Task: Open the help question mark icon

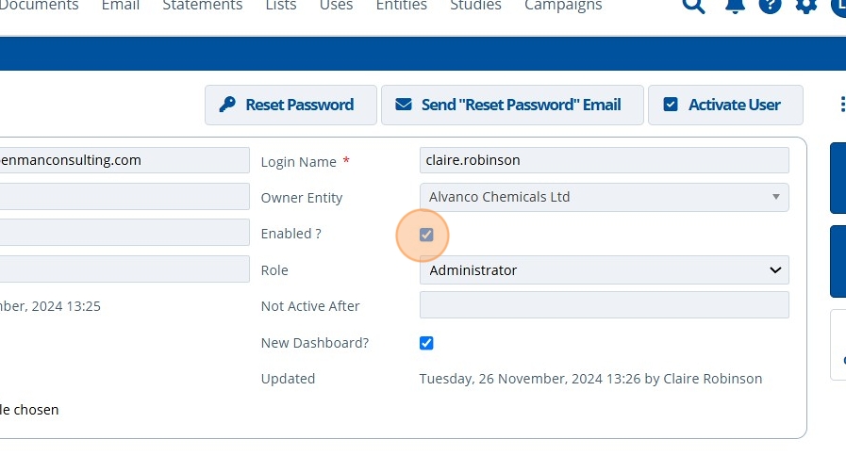Action: pos(770,6)
